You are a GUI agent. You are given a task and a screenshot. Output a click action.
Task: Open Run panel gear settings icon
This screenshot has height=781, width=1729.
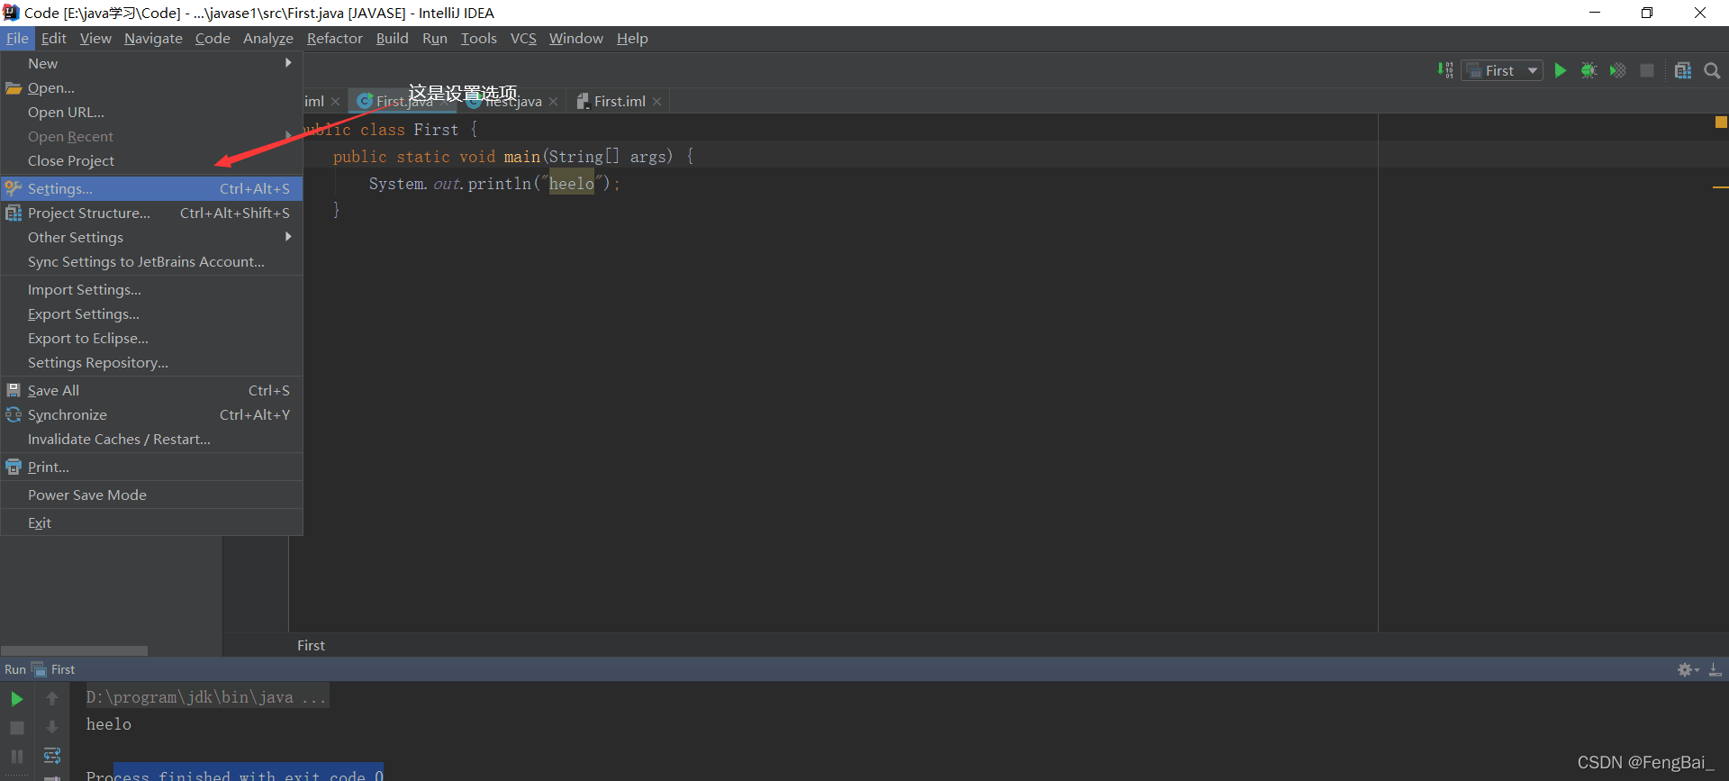[1687, 669]
